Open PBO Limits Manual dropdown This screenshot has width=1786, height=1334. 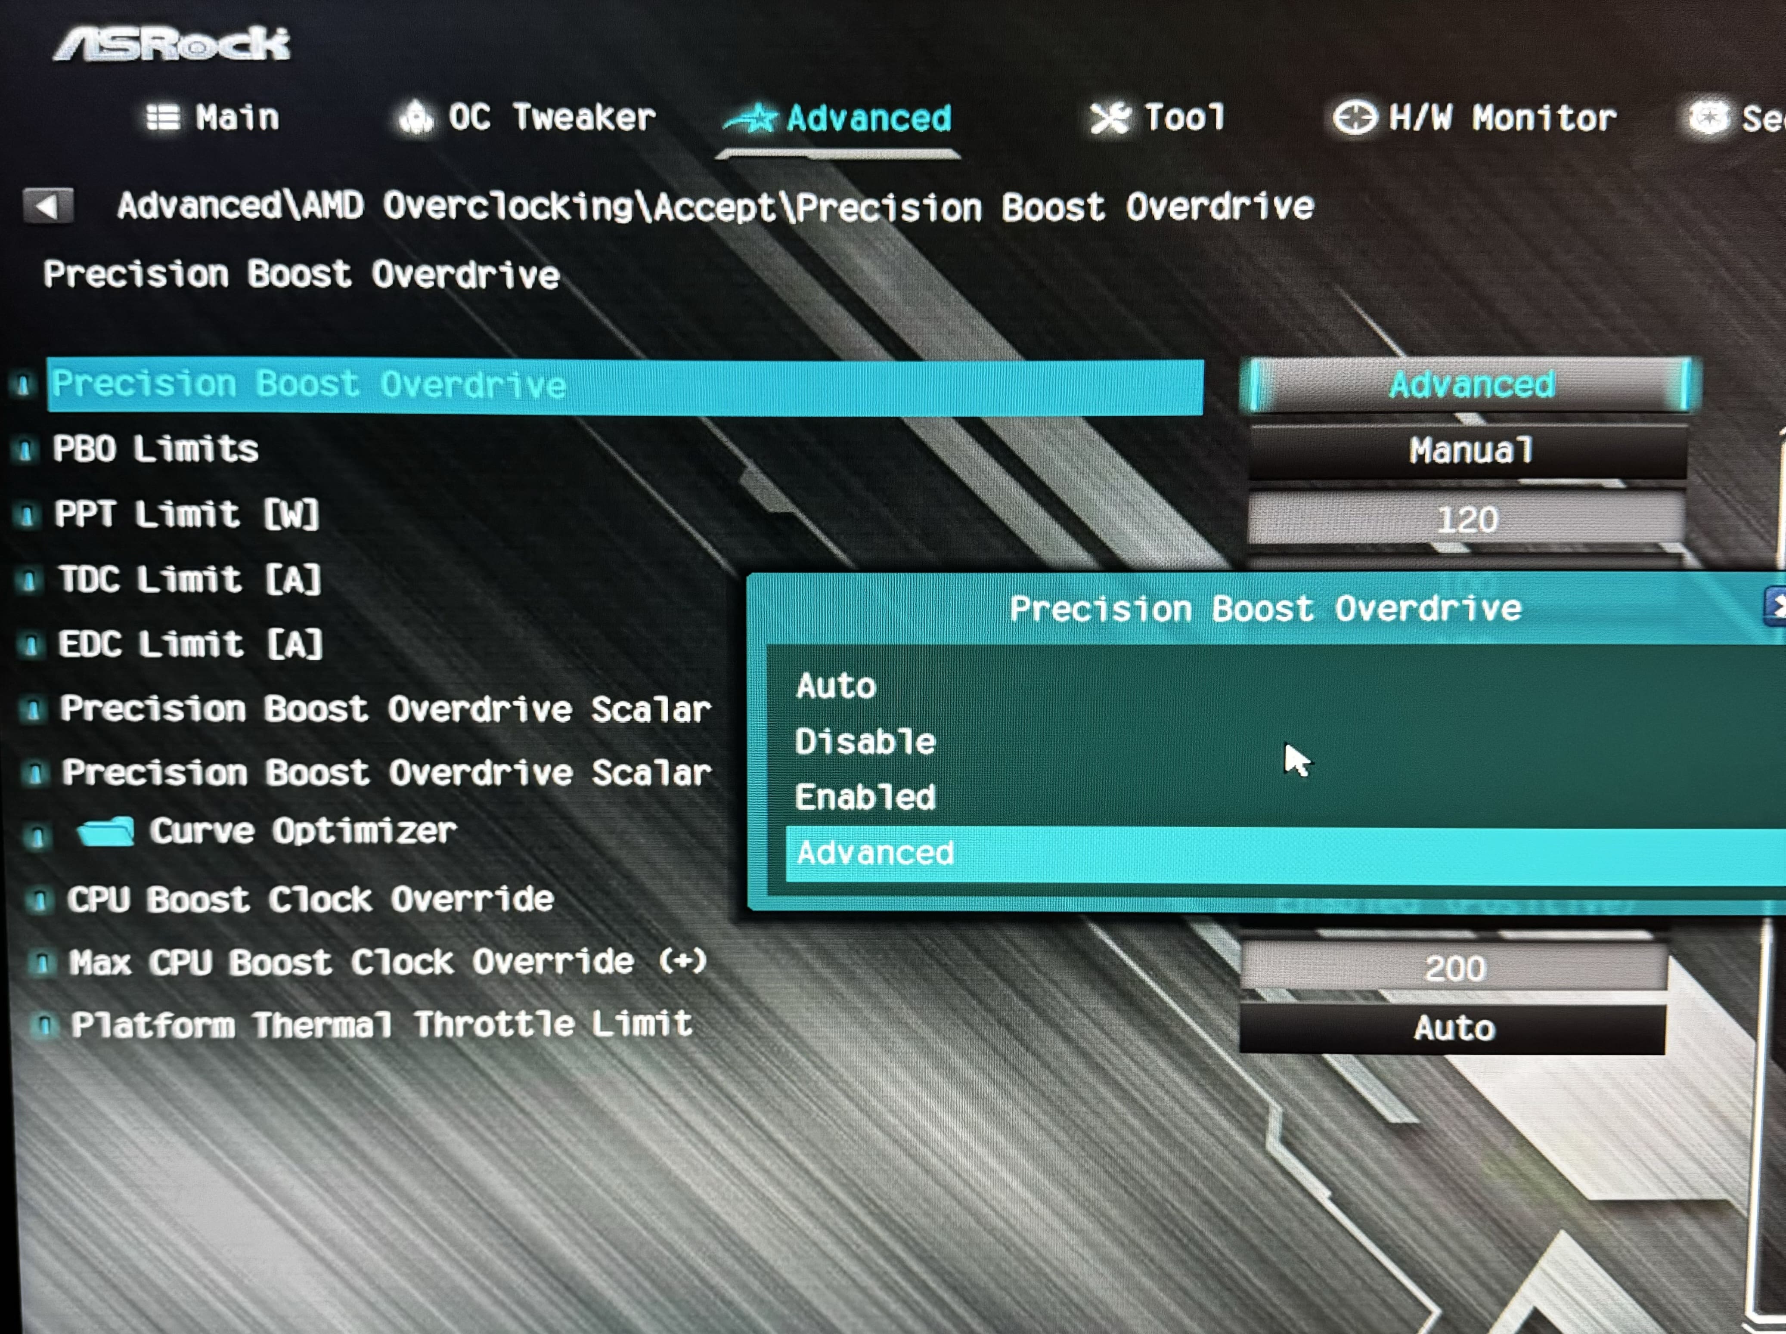(x=1469, y=450)
